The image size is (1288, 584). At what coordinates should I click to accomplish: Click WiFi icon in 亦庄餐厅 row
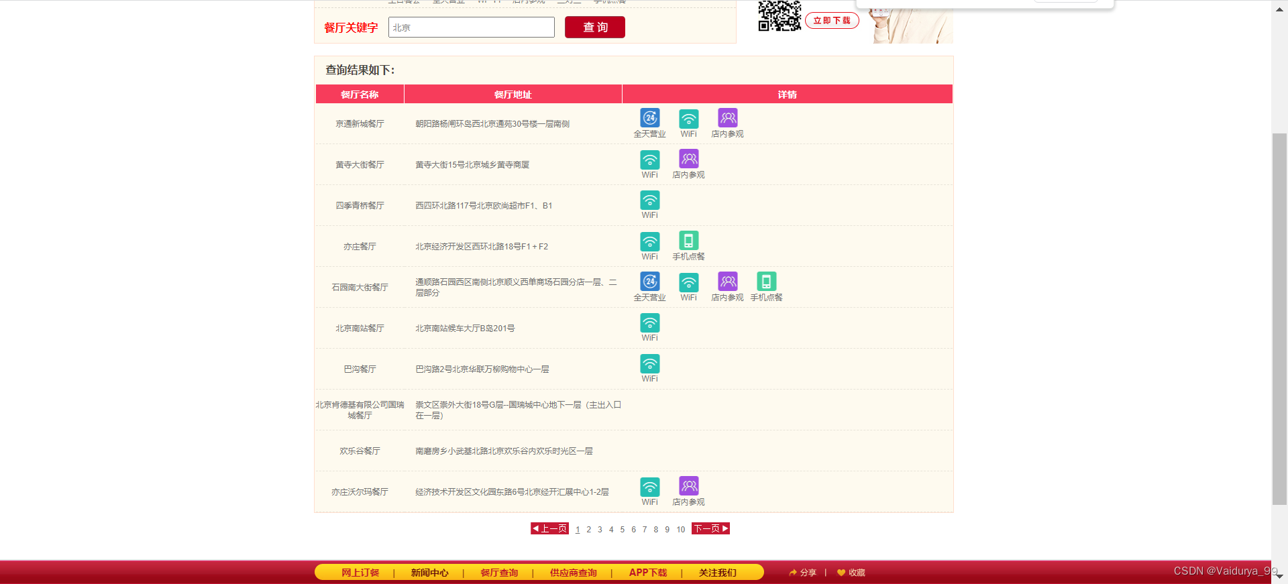(x=649, y=241)
